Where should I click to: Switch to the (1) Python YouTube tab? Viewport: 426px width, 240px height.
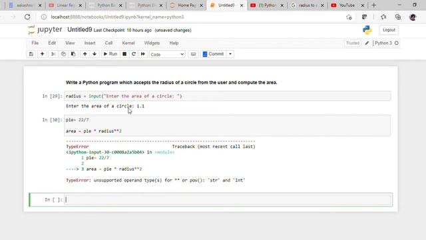267,5
